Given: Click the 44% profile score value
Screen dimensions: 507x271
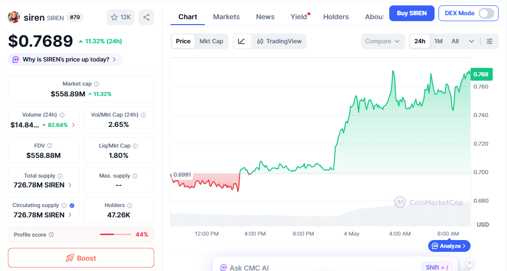Looking at the screenshot, I should (142, 235).
